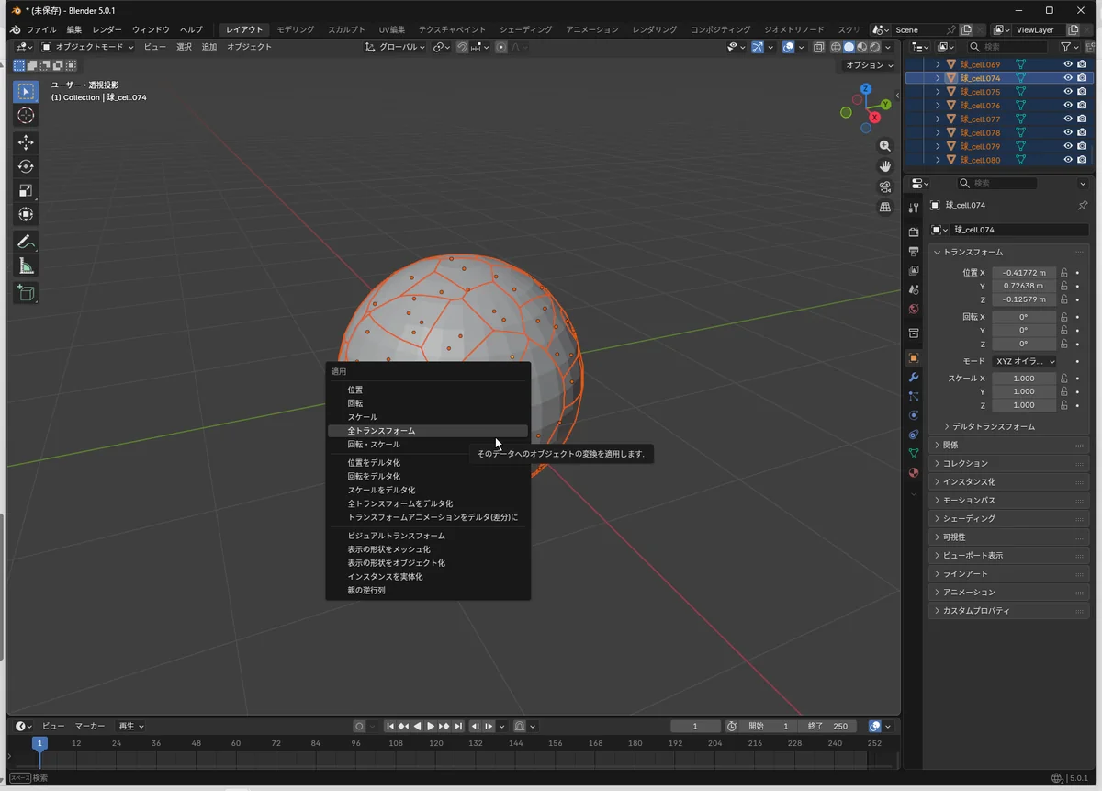Switch to the モデリング workspace tab
Image resolution: width=1102 pixels, height=791 pixels.
pyautogui.click(x=295, y=29)
